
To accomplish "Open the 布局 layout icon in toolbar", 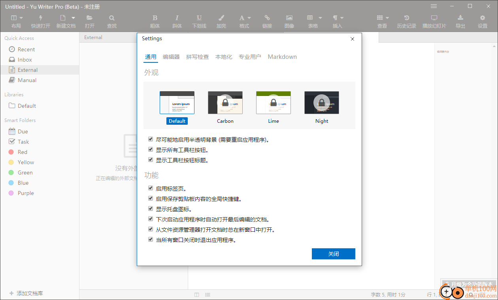I will click(x=14, y=18).
